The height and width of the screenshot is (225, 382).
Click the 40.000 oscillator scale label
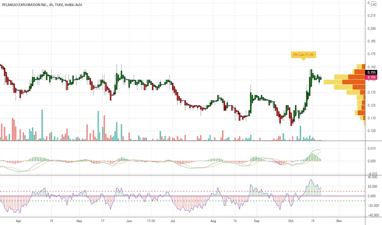pos(373,177)
